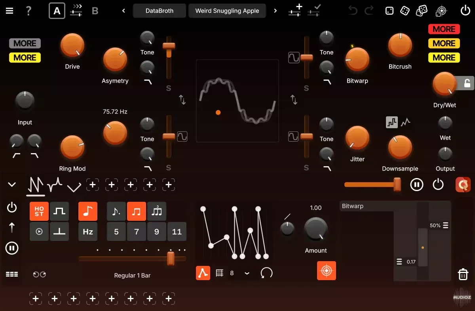Copy A to B settings icon
475x311 pixels.
click(x=76, y=11)
